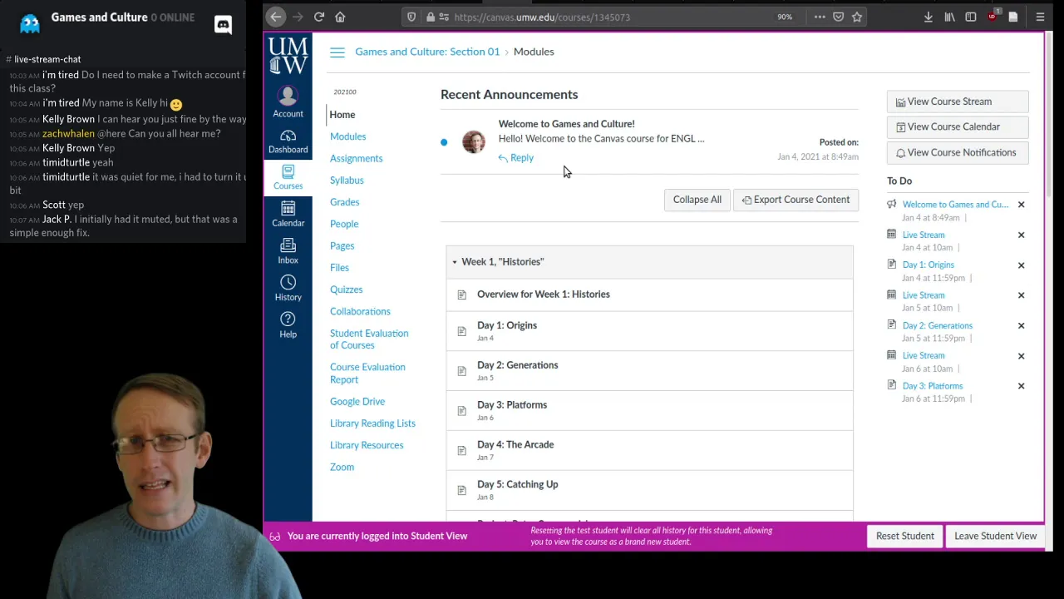
Task: Open the Syllabus course menu item
Action: (x=347, y=180)
